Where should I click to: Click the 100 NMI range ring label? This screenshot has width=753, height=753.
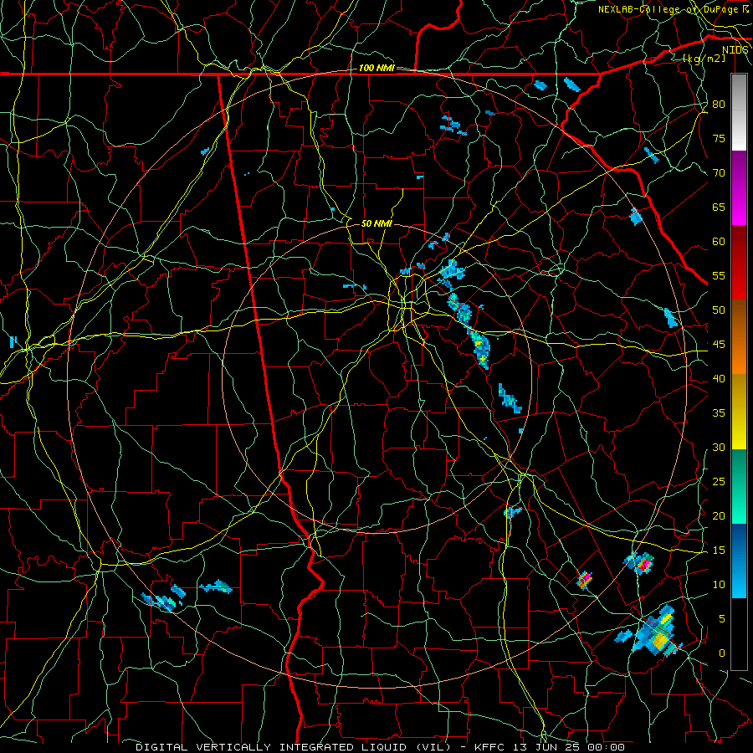(376, 69)
